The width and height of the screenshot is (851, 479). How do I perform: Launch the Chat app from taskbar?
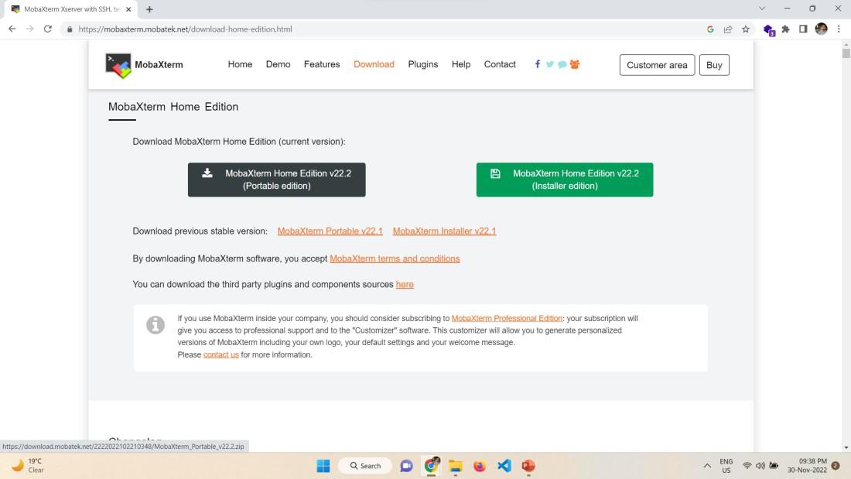[x=406, y=466]
